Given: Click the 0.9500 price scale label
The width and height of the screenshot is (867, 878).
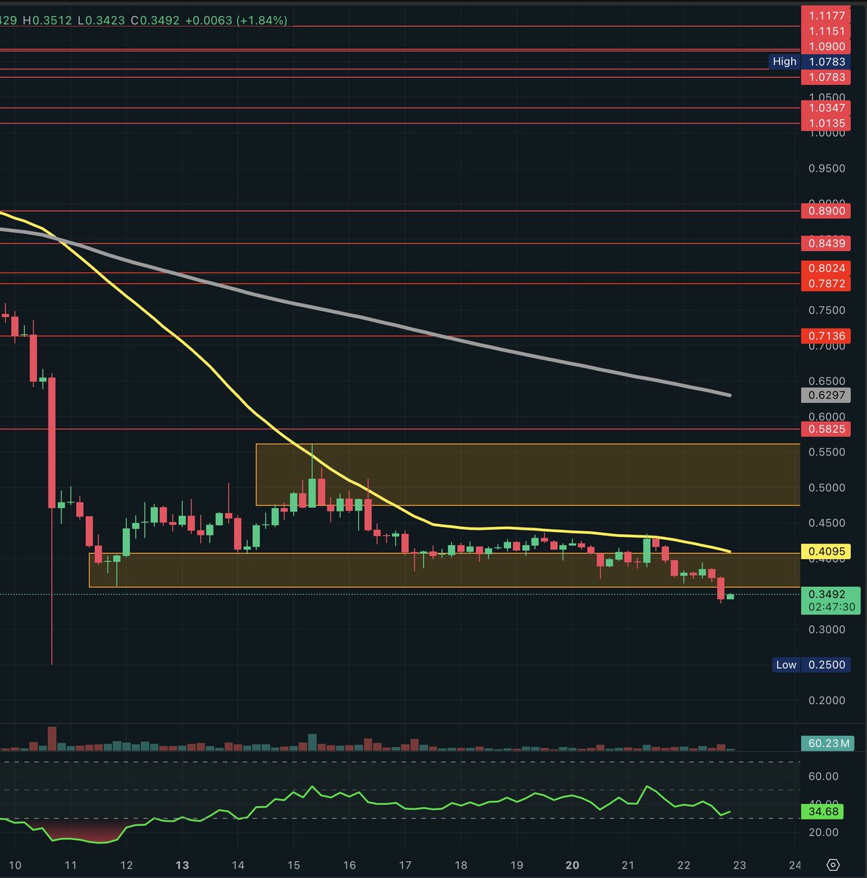Looking at the screenshot, I should pos(827,168).
